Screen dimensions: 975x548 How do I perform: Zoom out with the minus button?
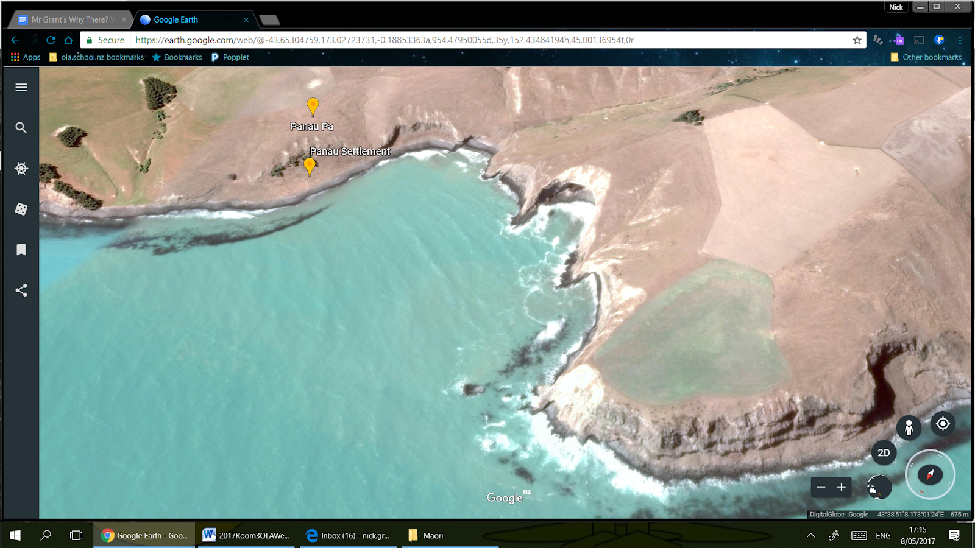point(821,487)
